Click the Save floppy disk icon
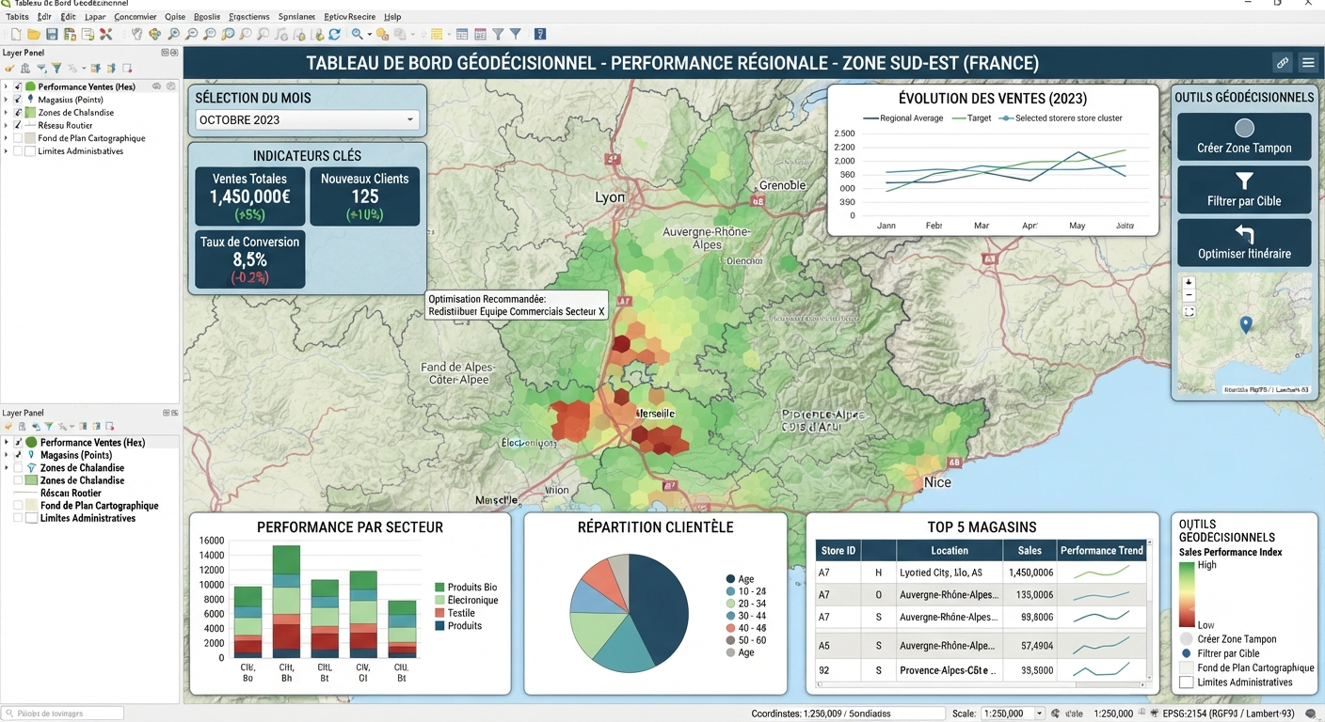Viewport: 1325px width, 722px height. (x=52, y=34)
